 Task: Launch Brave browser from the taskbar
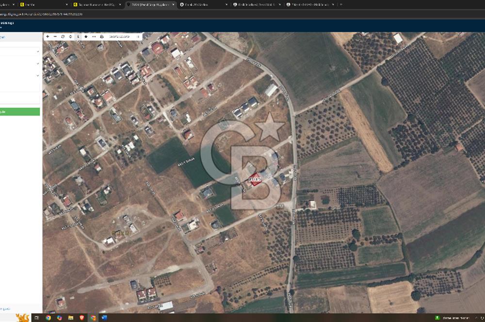(81, 318)
